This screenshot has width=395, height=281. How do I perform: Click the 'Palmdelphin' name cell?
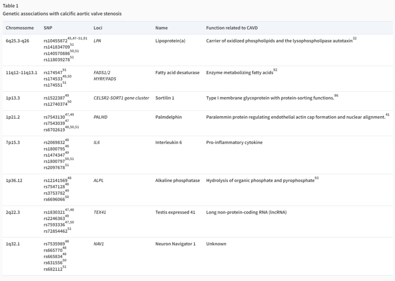[169, 117]
